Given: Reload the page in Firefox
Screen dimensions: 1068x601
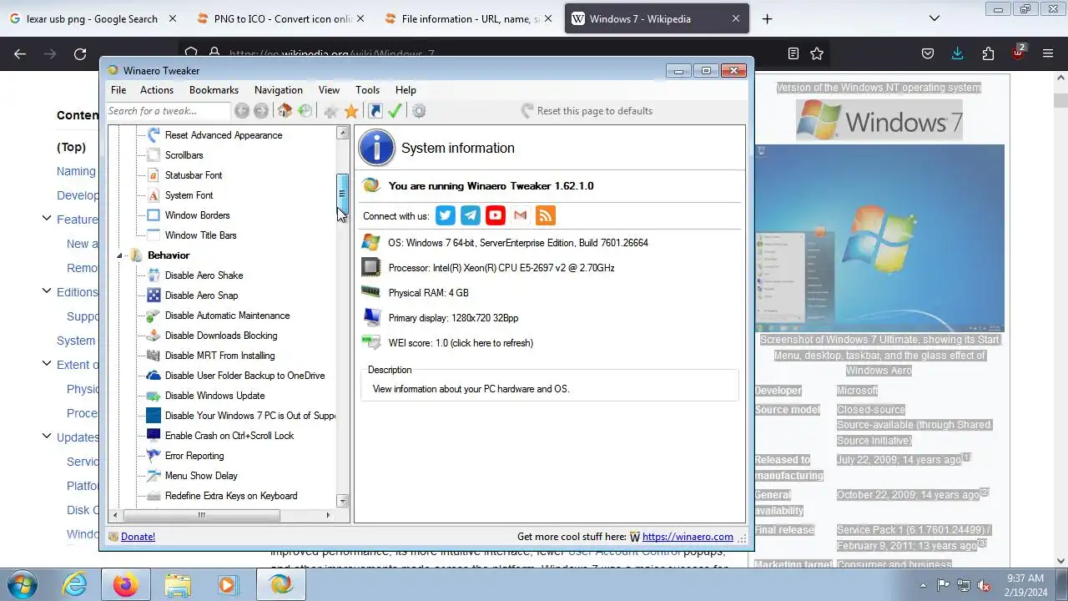Looking at the screenshot, I should (x=80, y=53).
